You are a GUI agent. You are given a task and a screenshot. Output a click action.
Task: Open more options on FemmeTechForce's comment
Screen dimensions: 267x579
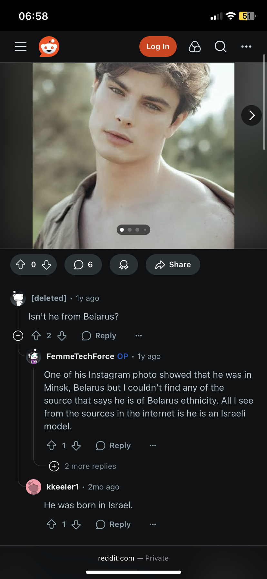pyautogui.click(x=153, y=446)
